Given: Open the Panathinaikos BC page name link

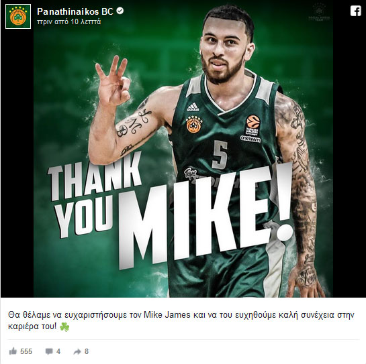Looking at the screenshot, I should click(x=75, y=11).
